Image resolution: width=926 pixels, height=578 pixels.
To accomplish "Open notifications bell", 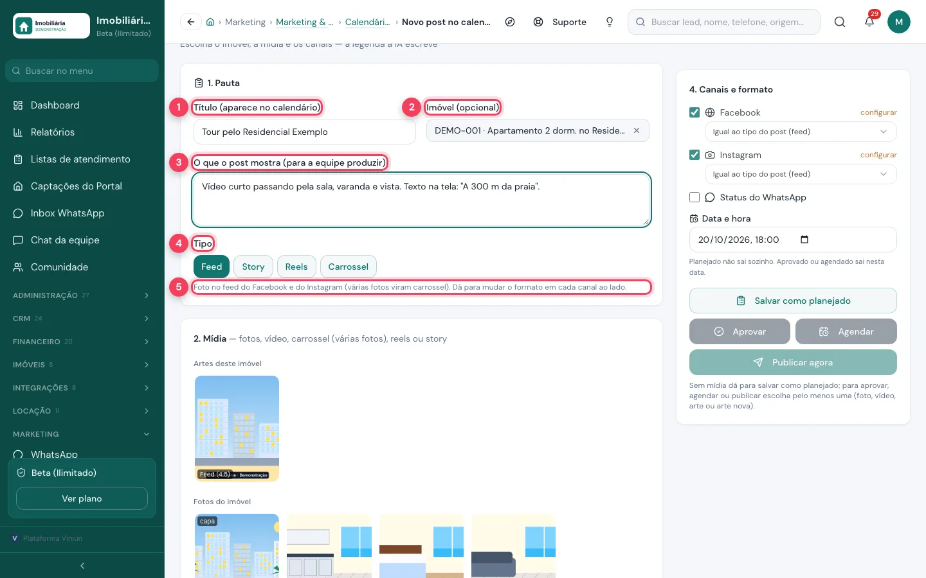I will [869, 22].
